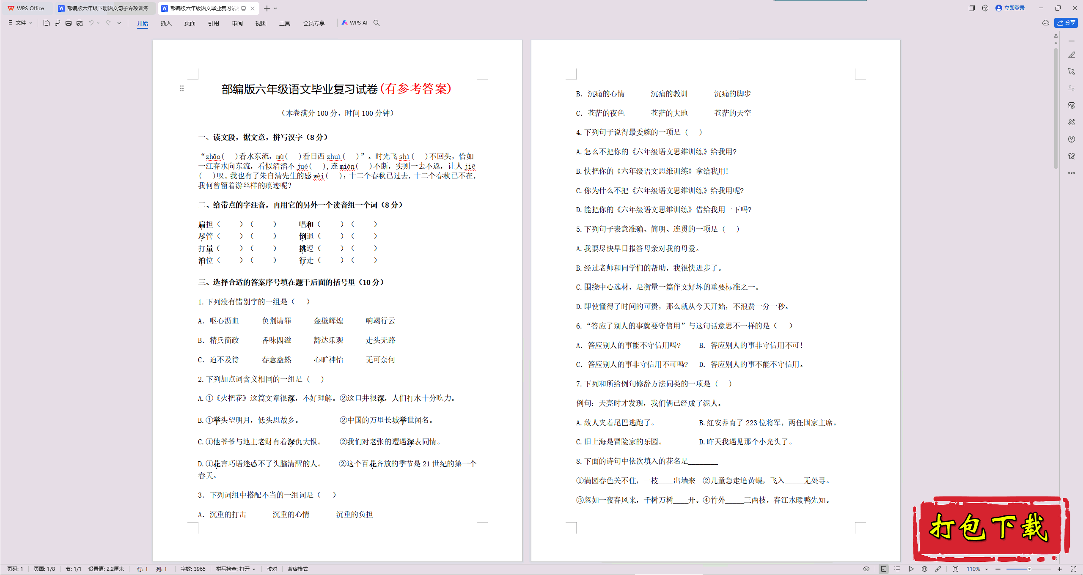1083x575 pixels.
Task: Open the search magnifier icon
Action: pyautogui.click(x=377, y=23)
